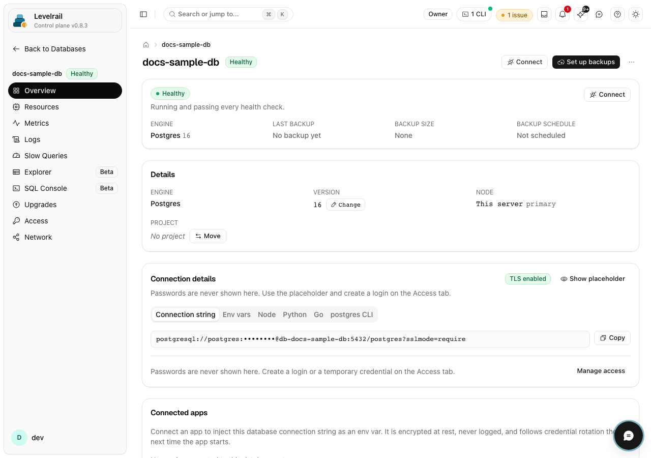Switch to the Env vars tab

click(x=236, y=314)
